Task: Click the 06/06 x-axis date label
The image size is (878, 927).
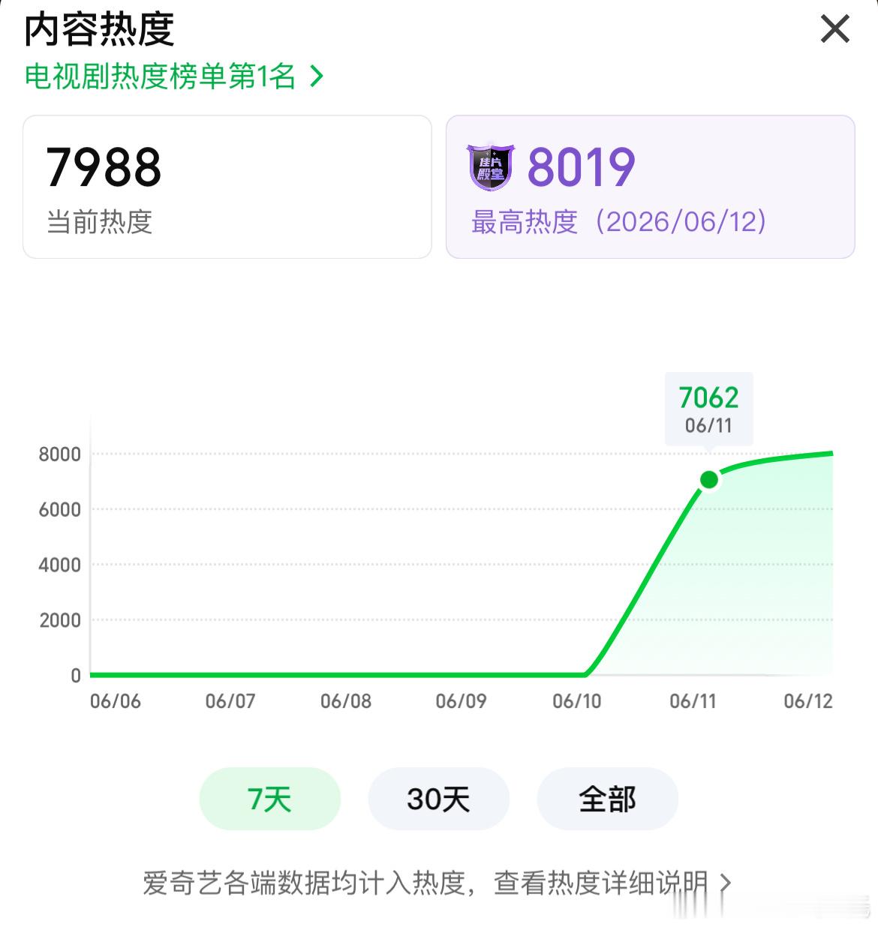Action: click(116, 701)
